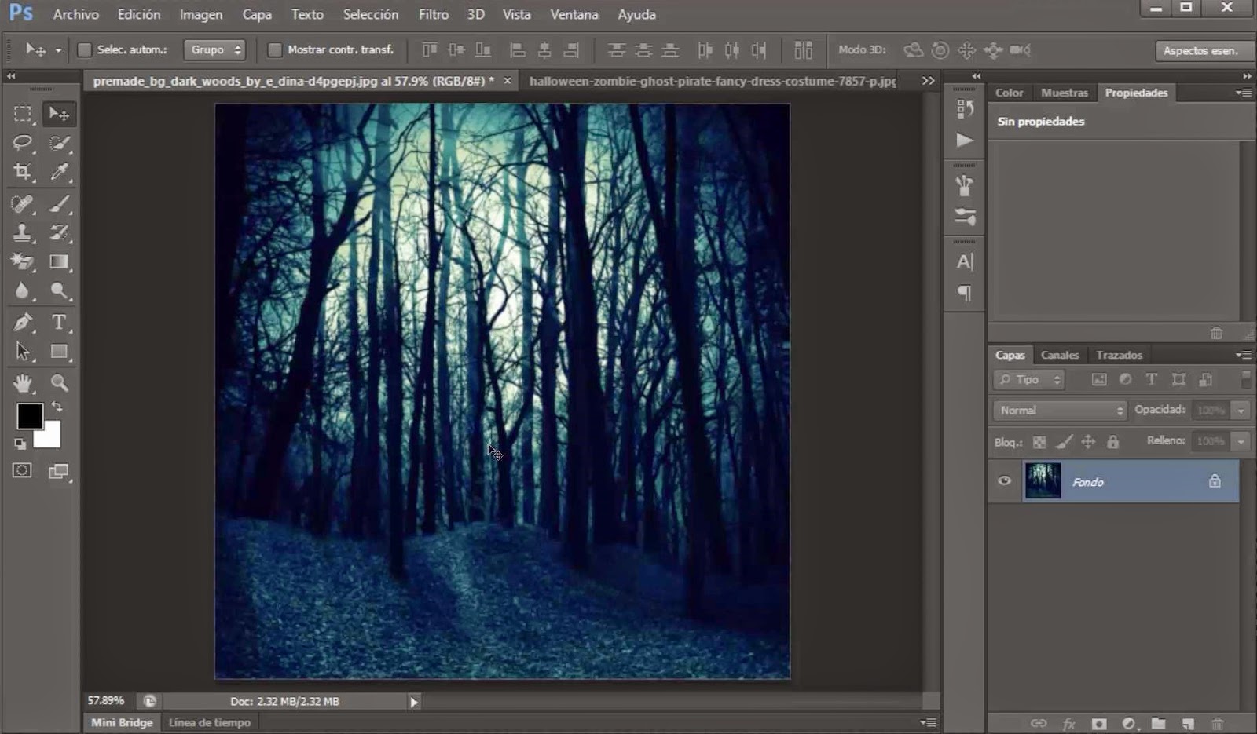Open the Normal blend mode dropdown
This screenshot has height=734, width=1257.
click(x=1060, y=410)
